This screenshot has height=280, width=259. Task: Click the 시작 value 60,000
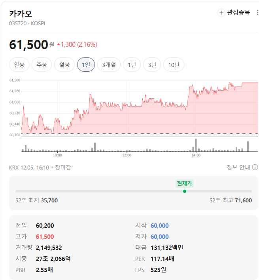click(x=159, y=226)
